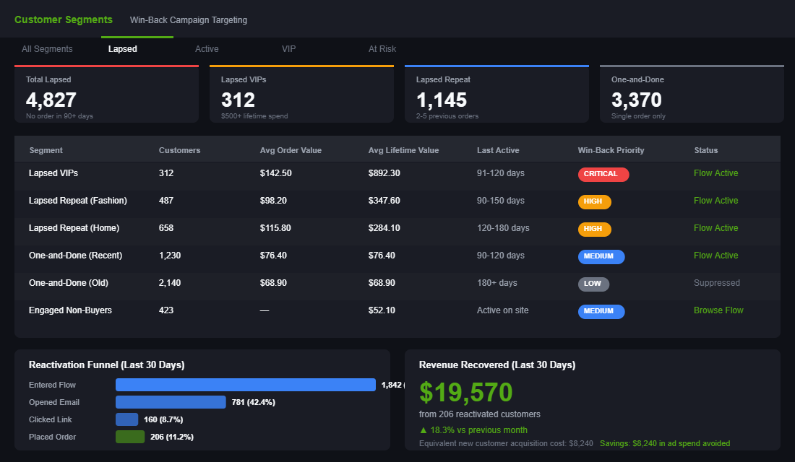795x462 pixels.
Task: Click the One-and-Done summary card
Action: (692, 93)
